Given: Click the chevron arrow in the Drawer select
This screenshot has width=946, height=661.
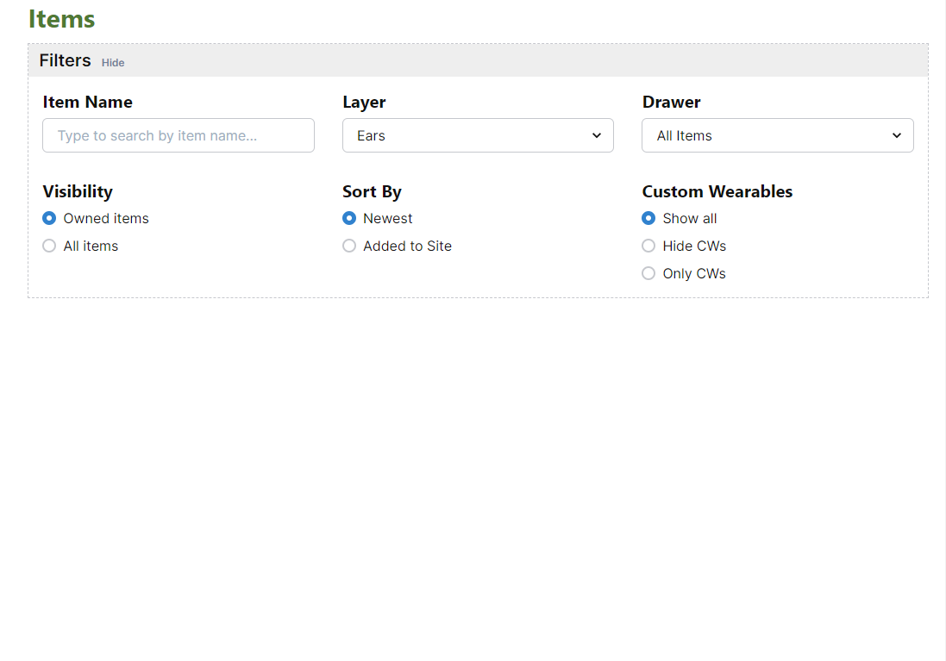Looking at the screenshot, I should pos(897,135).
